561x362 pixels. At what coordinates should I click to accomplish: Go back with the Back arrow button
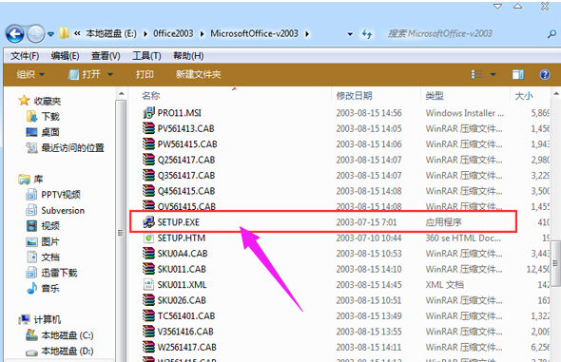point(14,34)
